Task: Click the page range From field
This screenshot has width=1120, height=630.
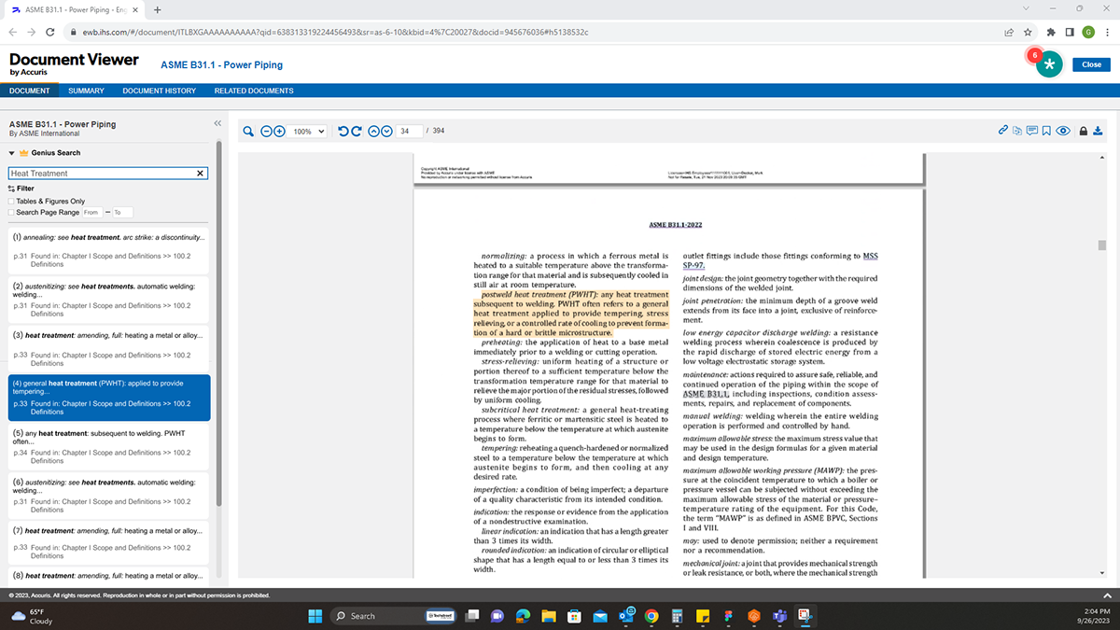Action: (91, 212)
